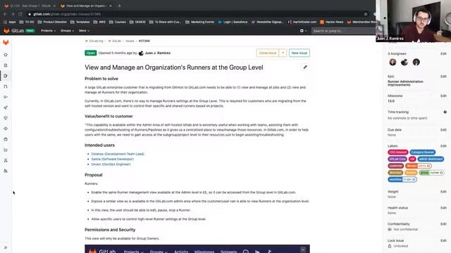Image resolution: width=451 pixels, height=253 pixels.
Task: Reload the page in browser toolbar
Action: pyautogui.click(x=20, y=14)
